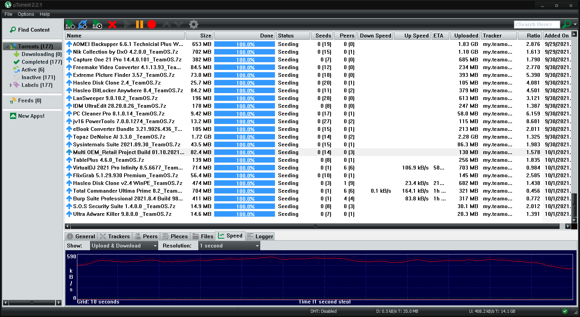Show Completed (177) category
Viewport: 580px width, 317px height.
tap(38, 62)
